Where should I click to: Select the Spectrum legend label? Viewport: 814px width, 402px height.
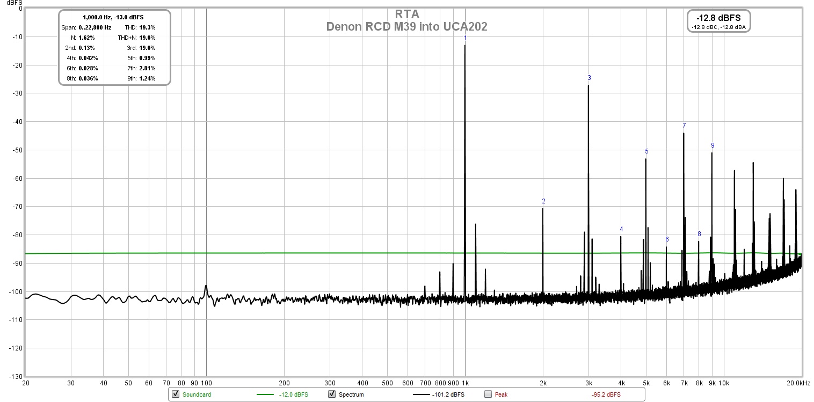click(351, 394)
